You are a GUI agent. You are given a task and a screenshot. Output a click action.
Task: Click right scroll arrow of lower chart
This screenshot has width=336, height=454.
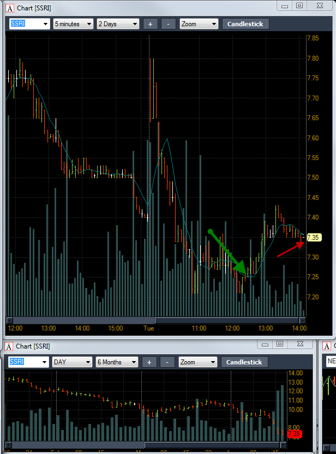[x=284, y=445]
